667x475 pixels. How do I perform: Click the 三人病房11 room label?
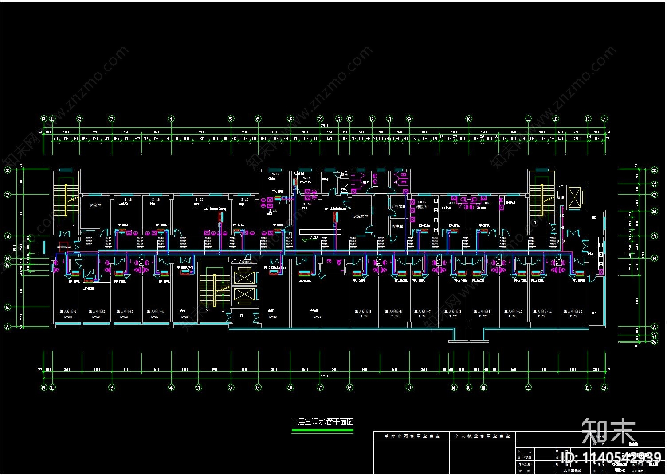tap(542, 312)
